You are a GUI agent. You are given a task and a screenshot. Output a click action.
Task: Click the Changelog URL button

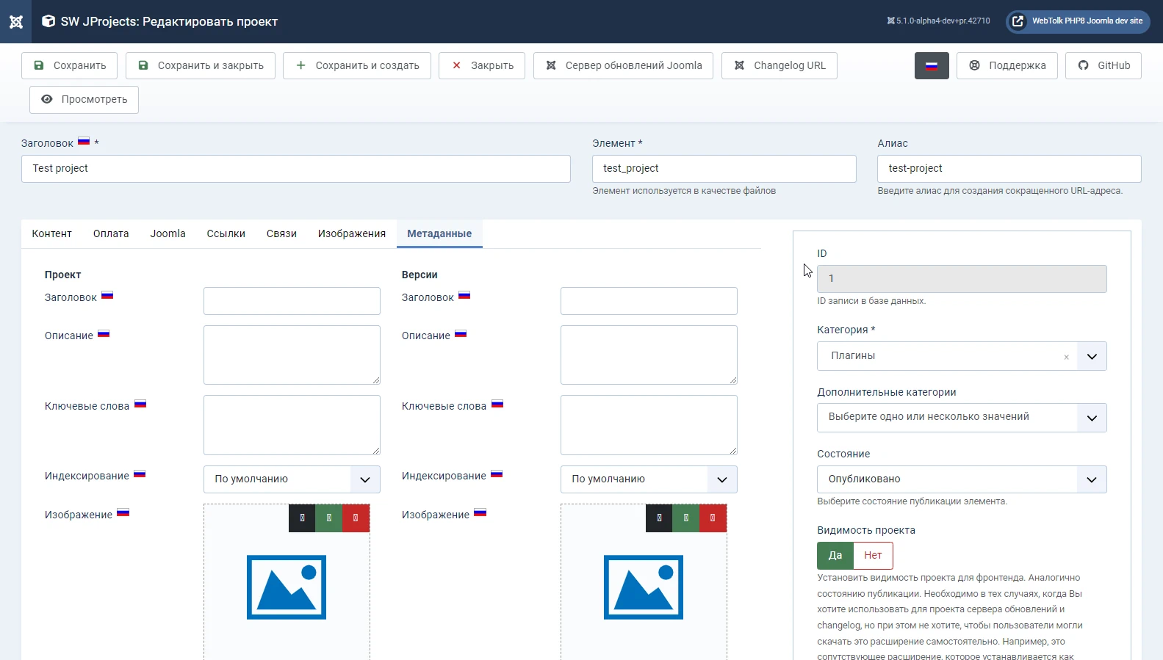pos(779,65)
